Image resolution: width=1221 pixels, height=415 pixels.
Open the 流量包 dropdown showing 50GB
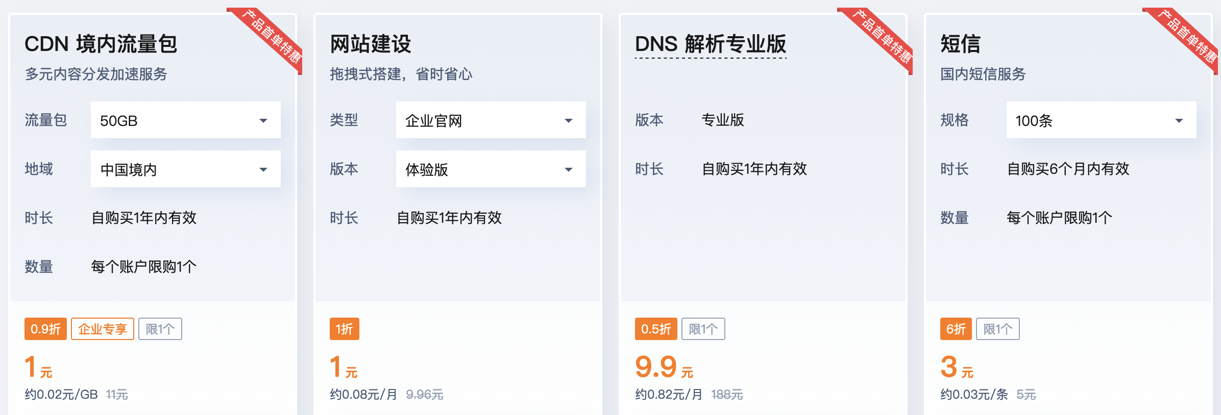185,120
